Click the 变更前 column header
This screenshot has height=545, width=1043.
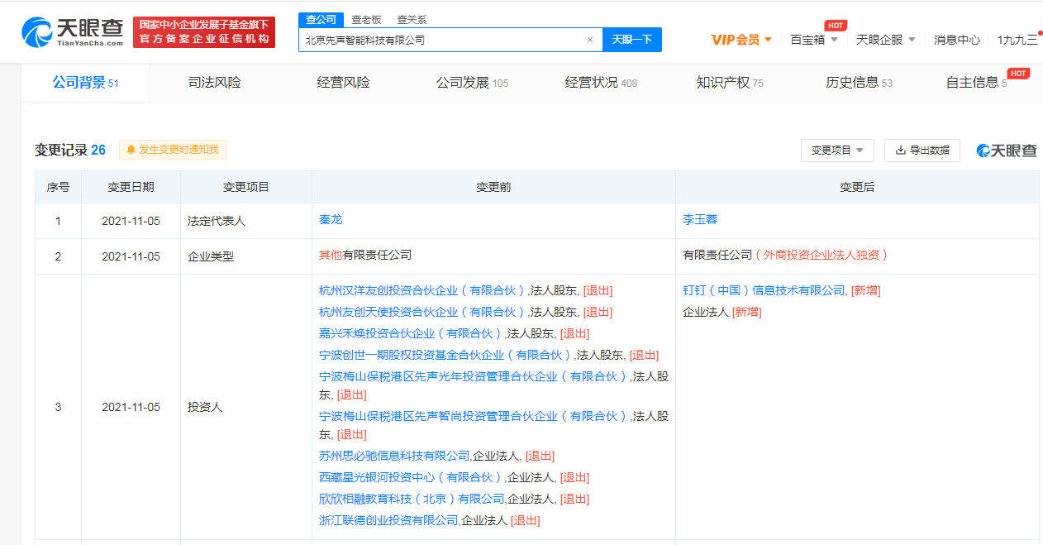[493, 187]
